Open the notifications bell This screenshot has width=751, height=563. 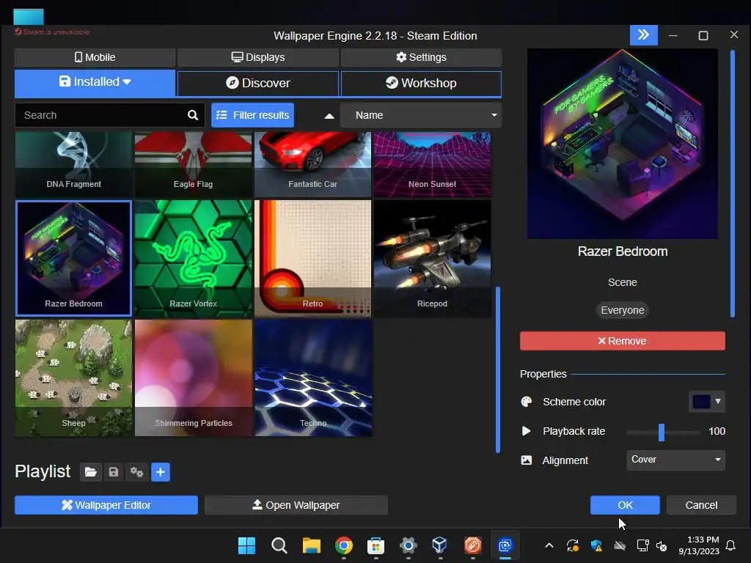(731, 545)
